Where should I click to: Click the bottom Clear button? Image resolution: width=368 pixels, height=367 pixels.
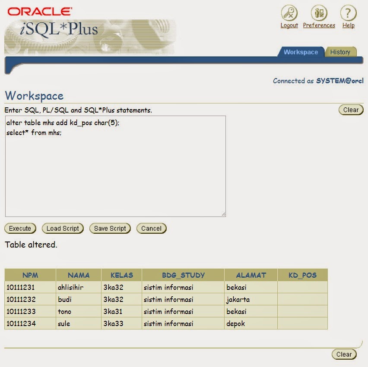[344, 354]
